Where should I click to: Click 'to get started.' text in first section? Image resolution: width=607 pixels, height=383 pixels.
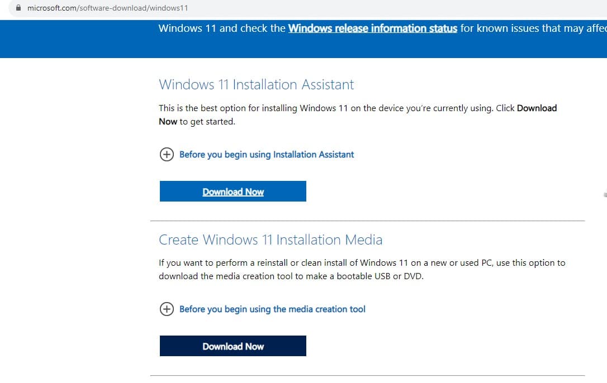pos(207,122)
